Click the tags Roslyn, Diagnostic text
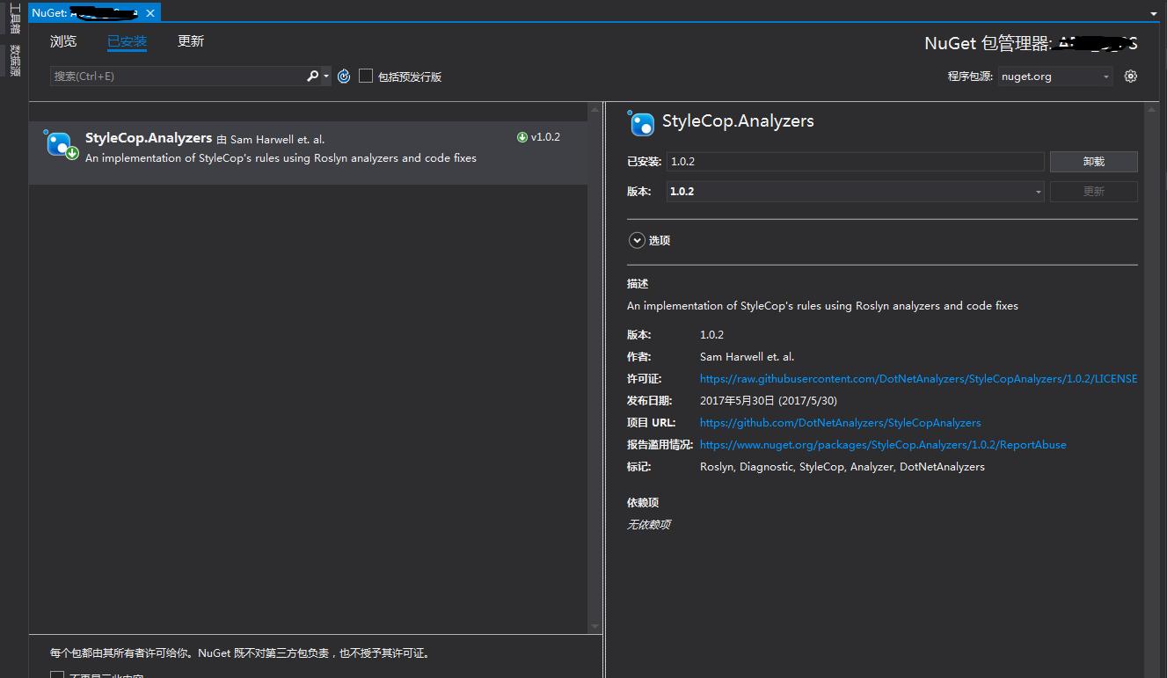 pyautogui.click(x=842, y=467)
